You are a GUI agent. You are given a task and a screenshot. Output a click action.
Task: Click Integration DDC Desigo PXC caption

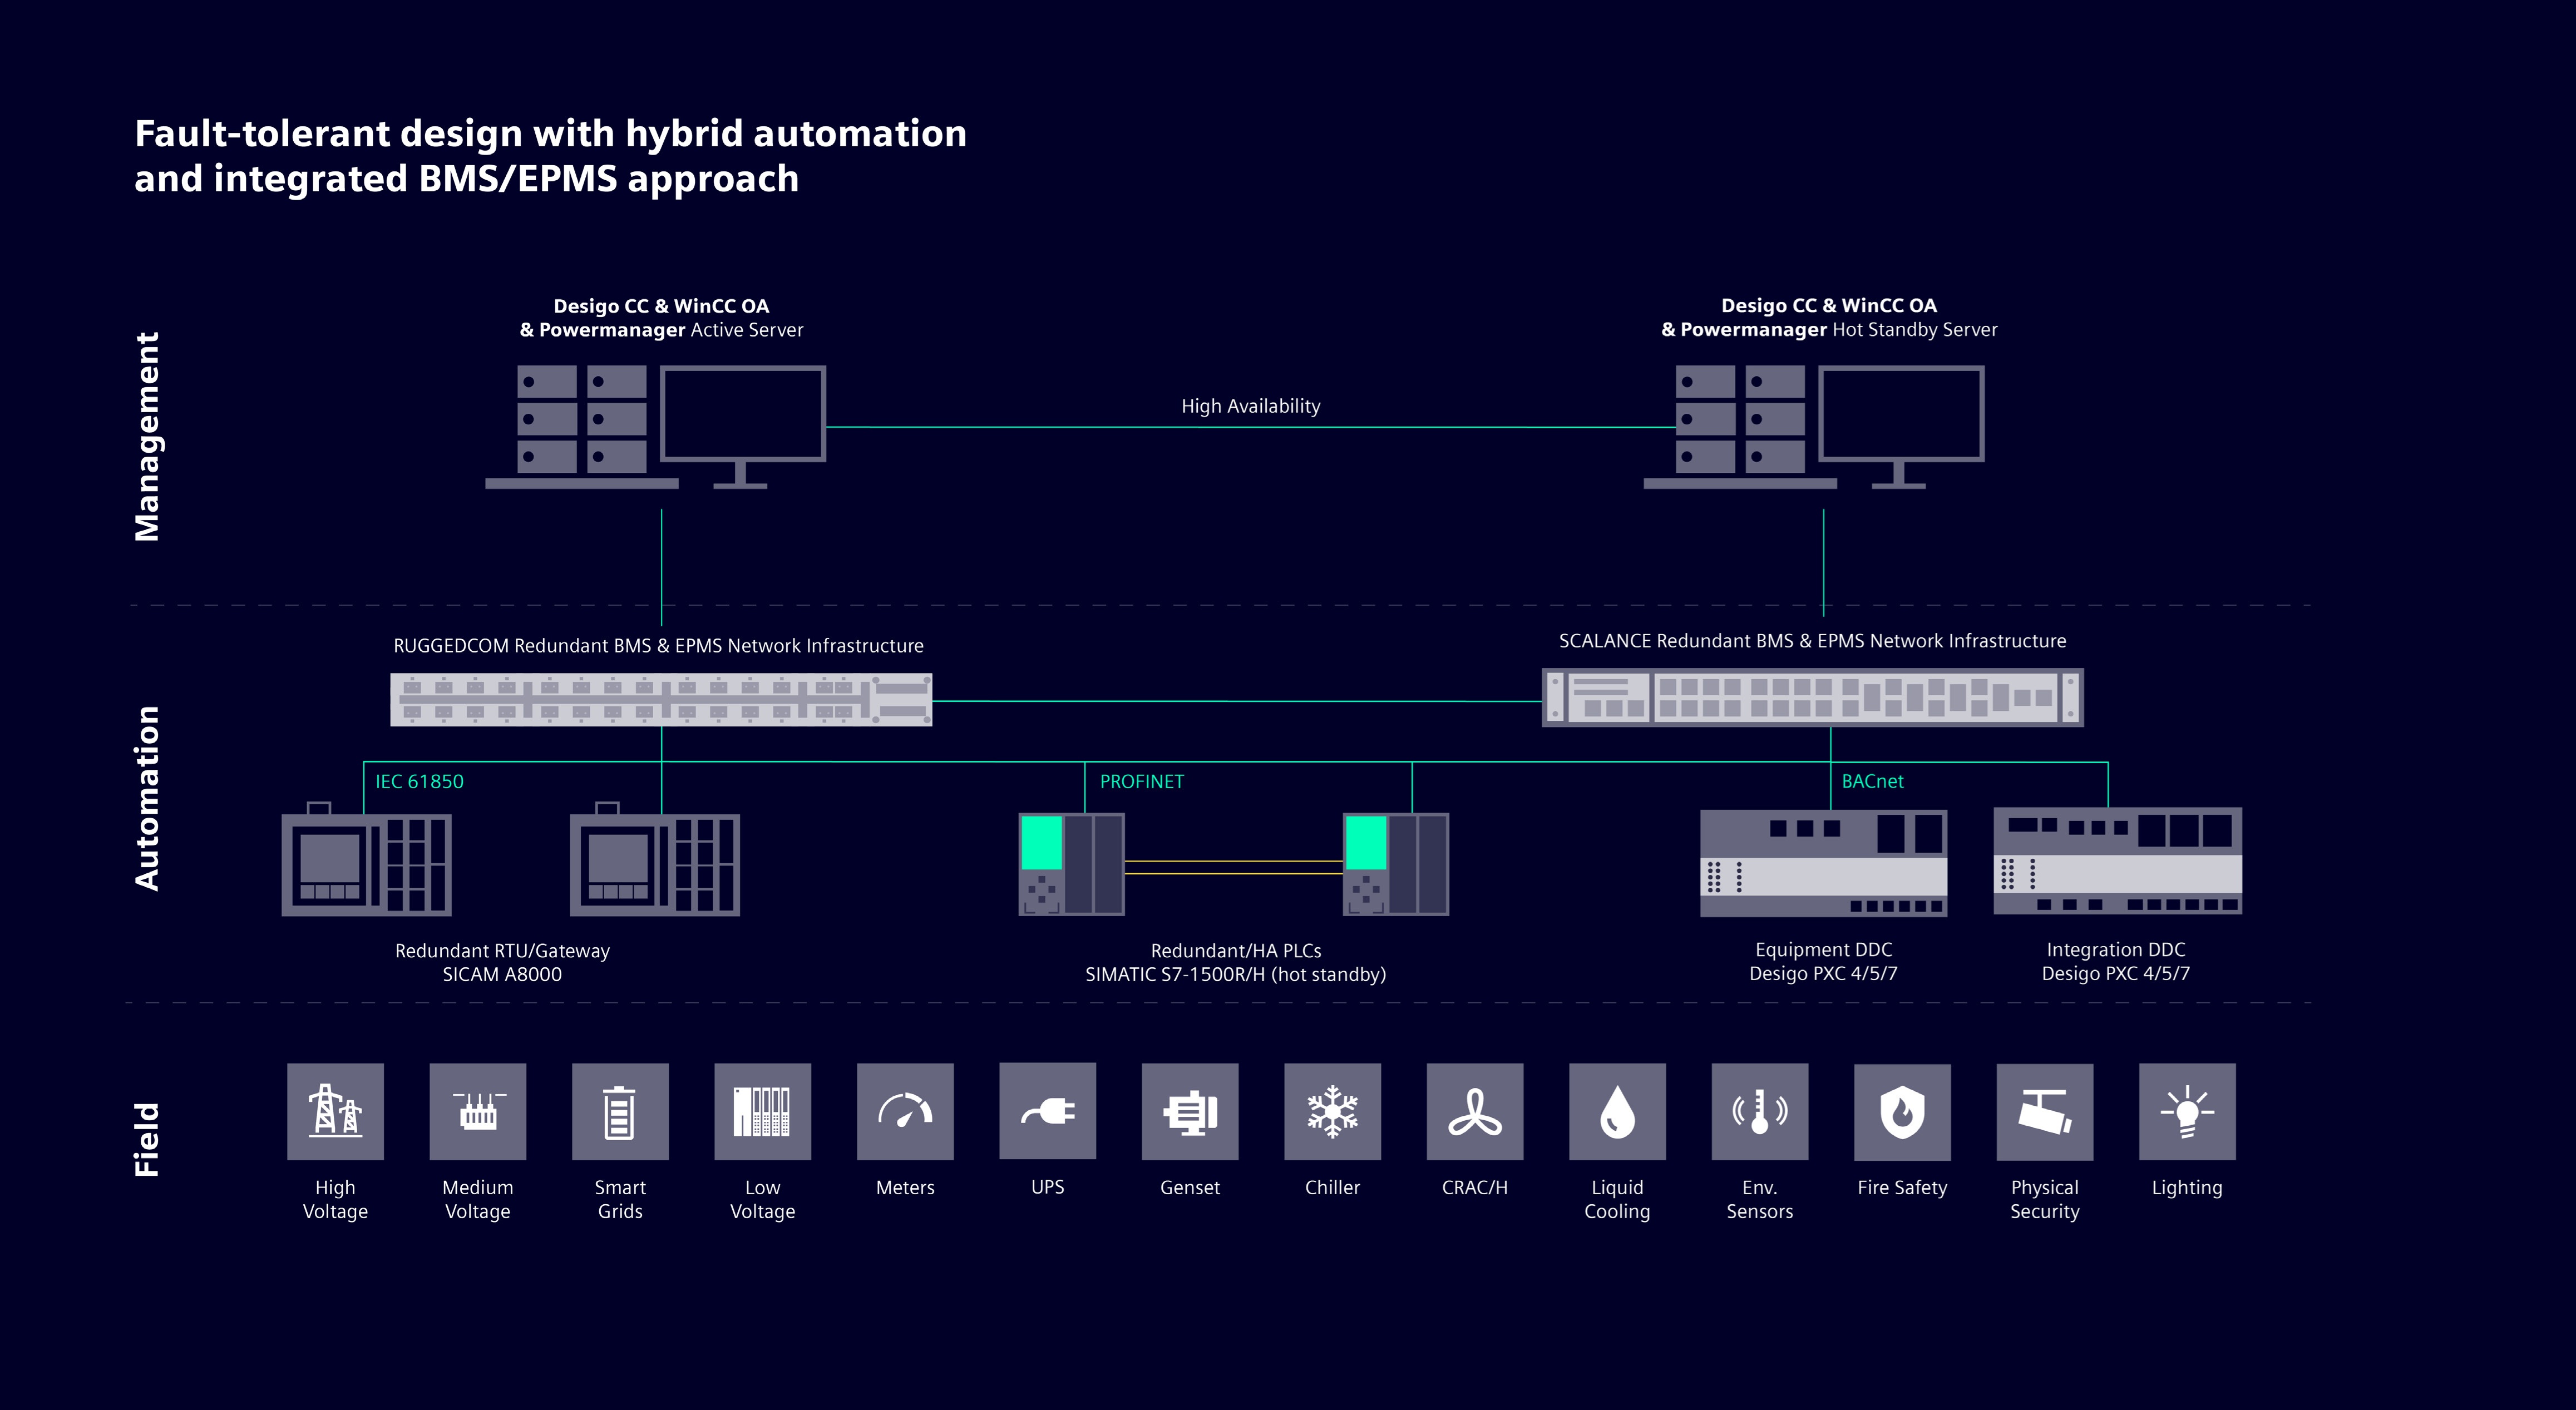coord(2116,961)
